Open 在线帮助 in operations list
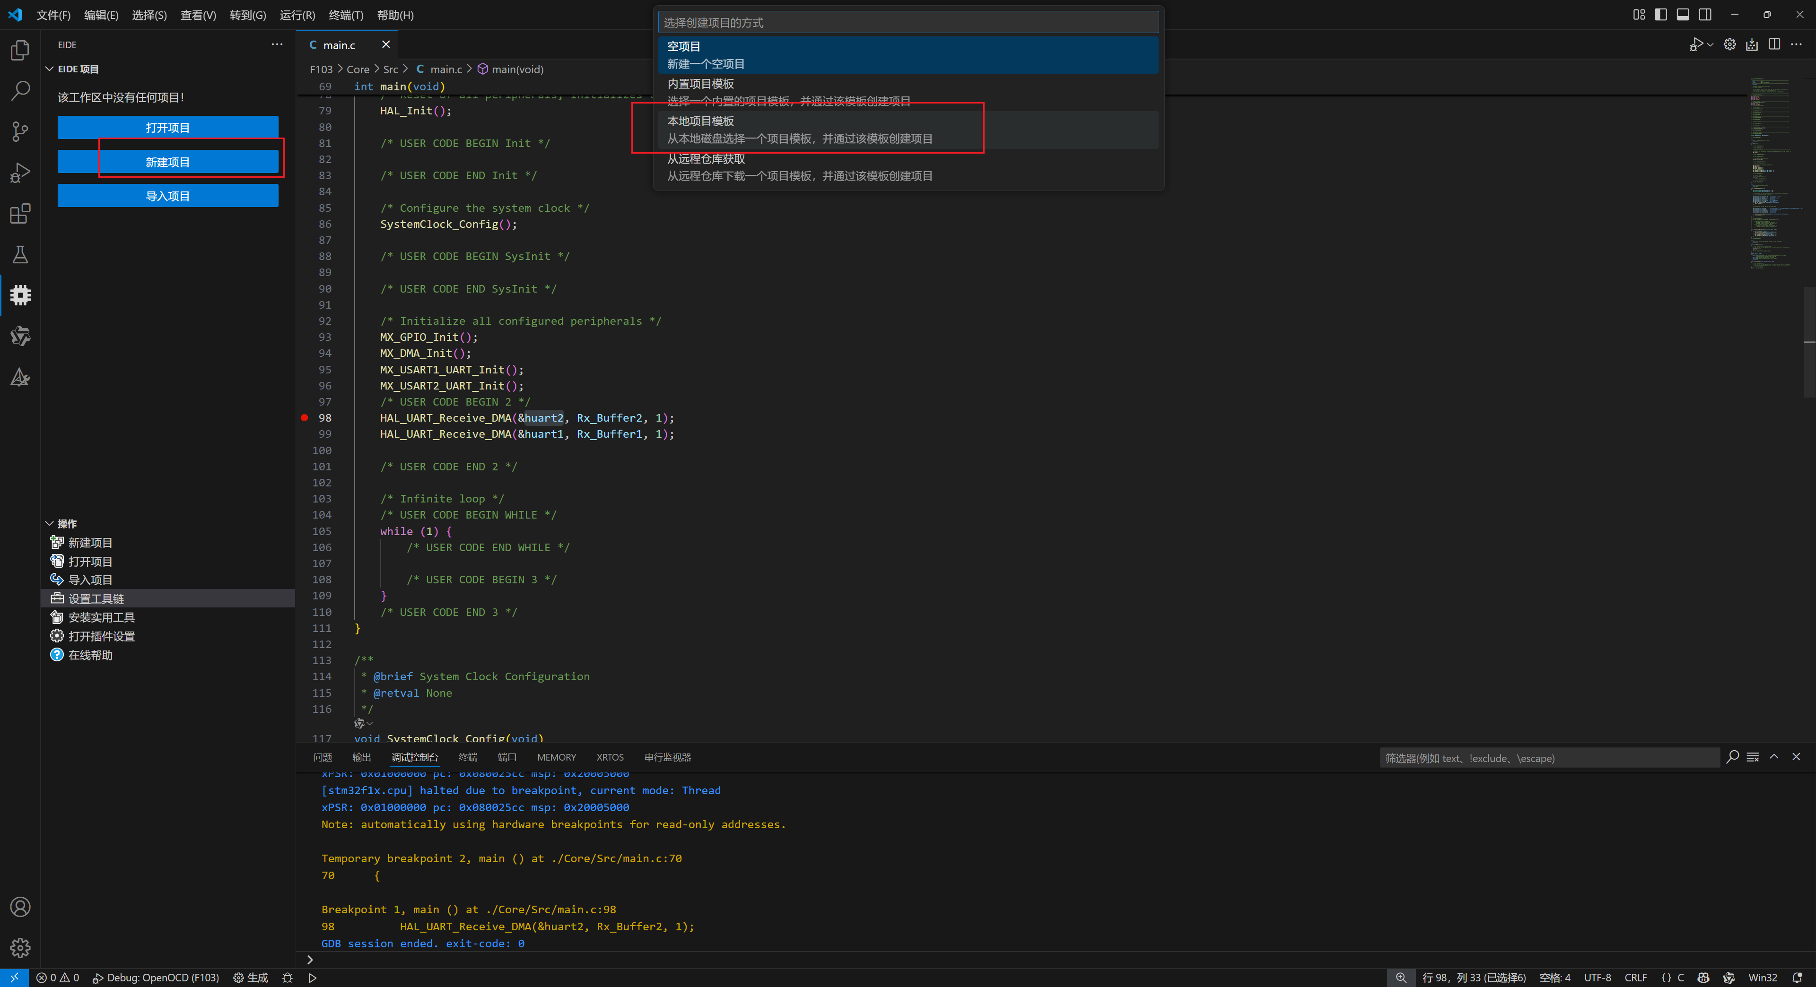Screen dimensions: 1816x987 coord(168,655)
